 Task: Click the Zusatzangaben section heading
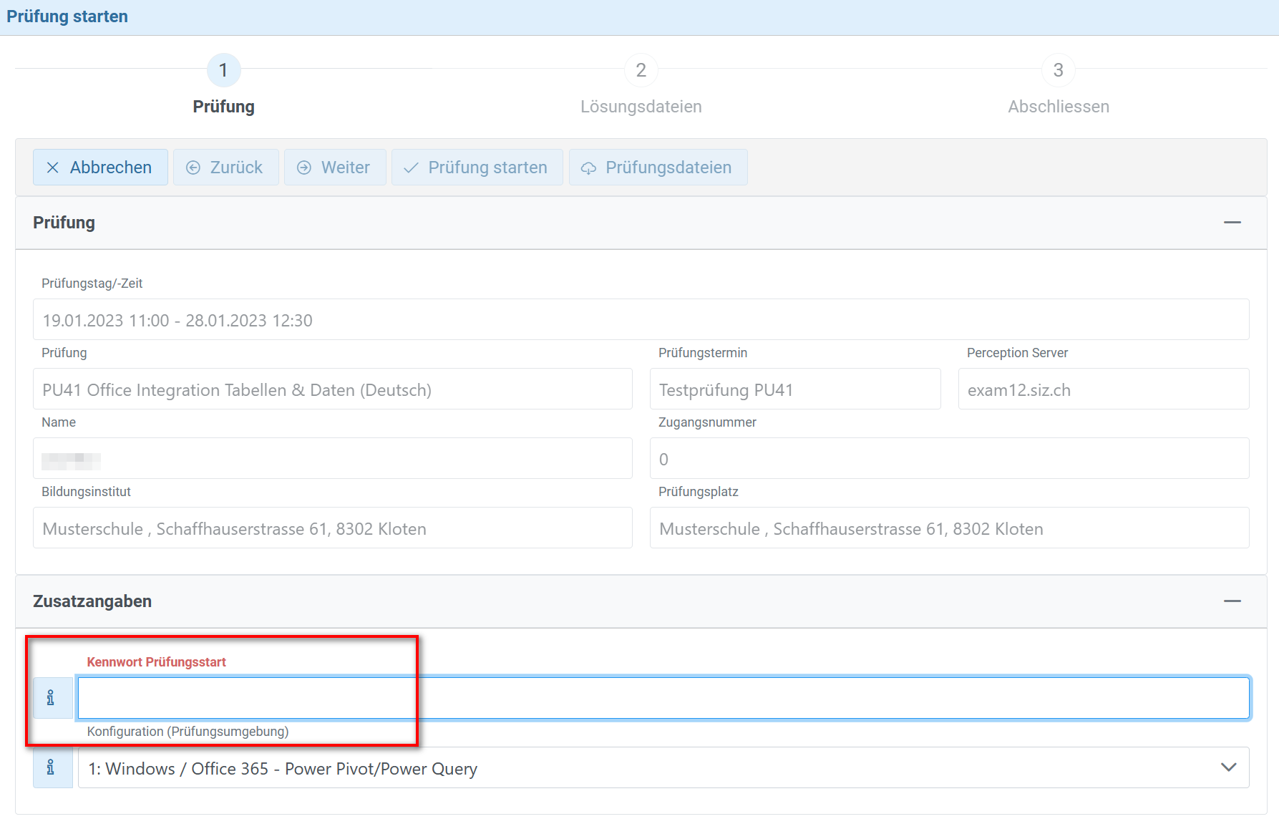[92, 601]
